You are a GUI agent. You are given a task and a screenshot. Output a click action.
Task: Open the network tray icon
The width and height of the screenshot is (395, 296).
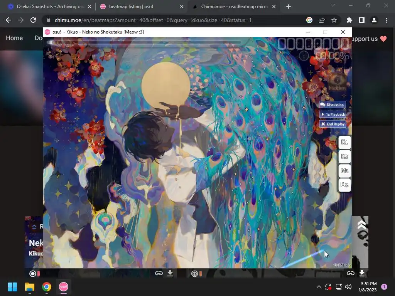tap(339, 287)
